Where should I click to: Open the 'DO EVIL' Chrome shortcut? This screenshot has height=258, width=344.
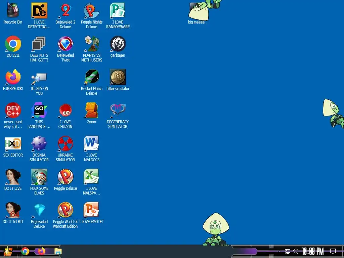13,46
